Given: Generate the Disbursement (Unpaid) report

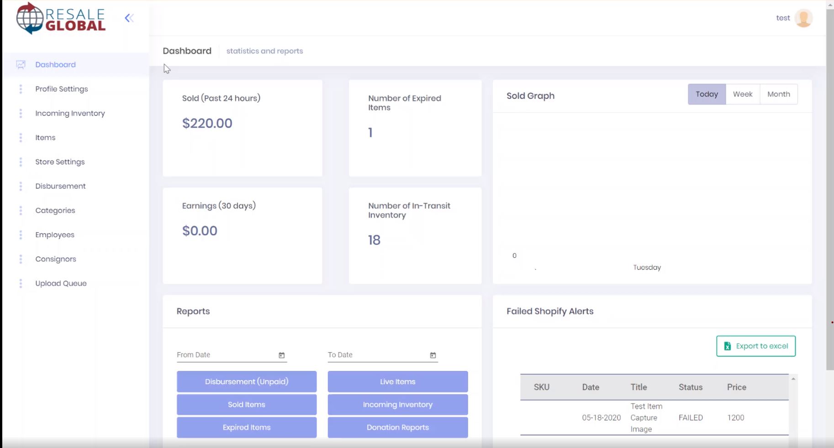Looking at the screenshot, I should [x=247, y=382].
